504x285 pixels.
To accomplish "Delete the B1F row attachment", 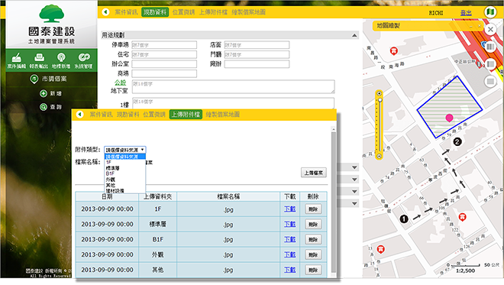I will [x=313, y=240].
